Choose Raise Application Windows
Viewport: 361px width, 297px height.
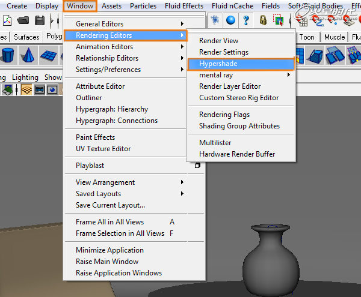pyautogui.click(x=135, y=273)
